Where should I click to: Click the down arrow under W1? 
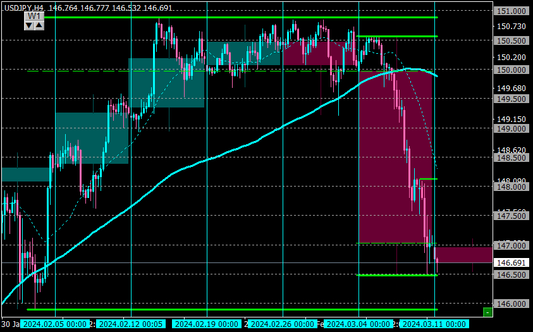[x=29, y=25]
